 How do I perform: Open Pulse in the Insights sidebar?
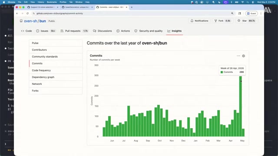pos(56,43)
